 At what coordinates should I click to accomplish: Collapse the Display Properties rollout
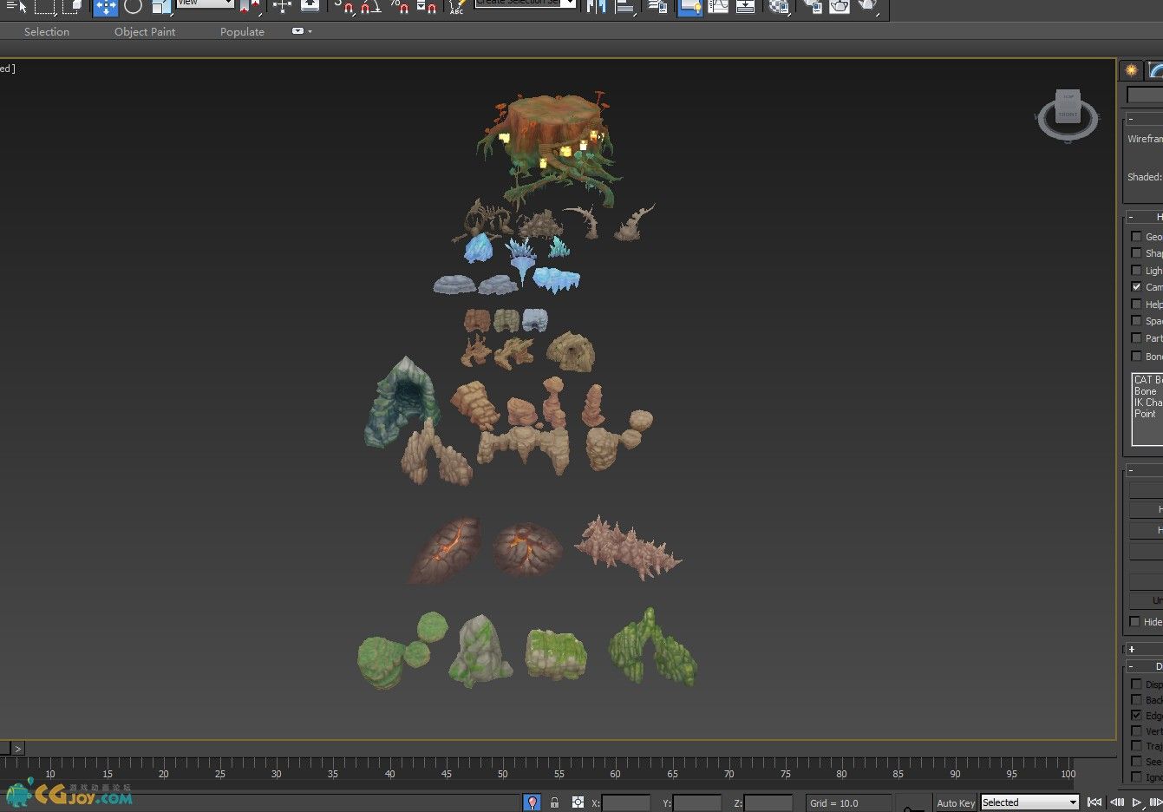coord(1144,666)
